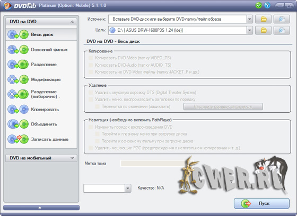This screenshot has width=297, height=216.
Task: Click the Цель path field
Action: coord(178,30)
